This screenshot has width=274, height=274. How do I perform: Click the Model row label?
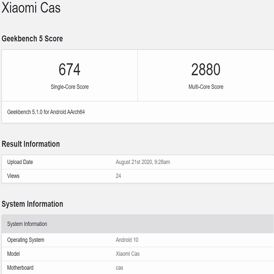[13, 254]
